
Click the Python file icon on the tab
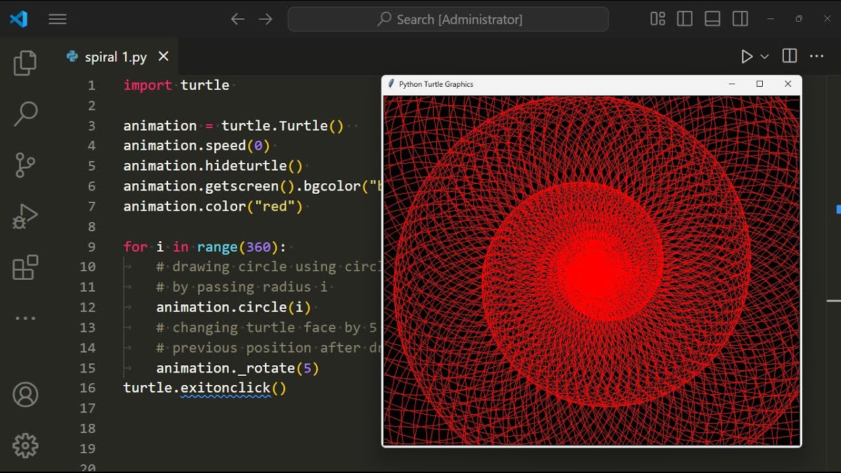(x=72, y=56)
